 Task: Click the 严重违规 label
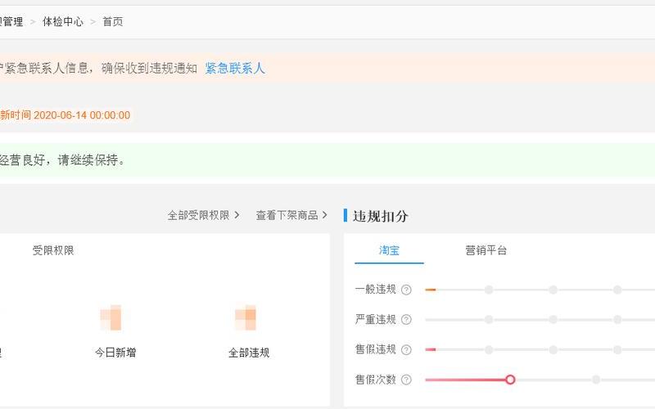[375, 319]
